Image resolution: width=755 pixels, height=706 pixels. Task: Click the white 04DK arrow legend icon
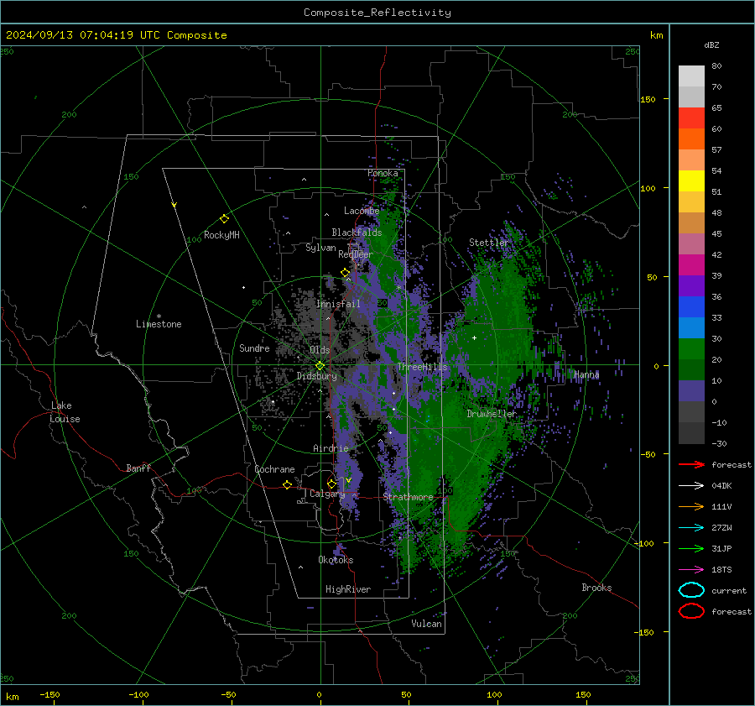[691, 486]
